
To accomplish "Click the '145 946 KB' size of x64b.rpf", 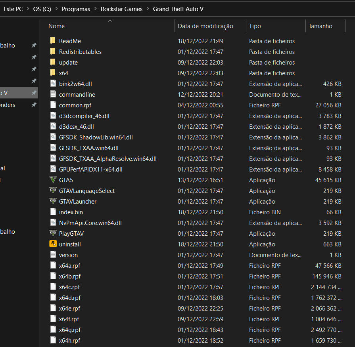I will tap(327, 276).
